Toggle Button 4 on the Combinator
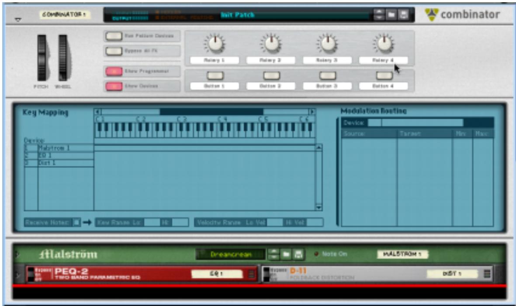Screen dimensions: 516x306 pos(384,76)
